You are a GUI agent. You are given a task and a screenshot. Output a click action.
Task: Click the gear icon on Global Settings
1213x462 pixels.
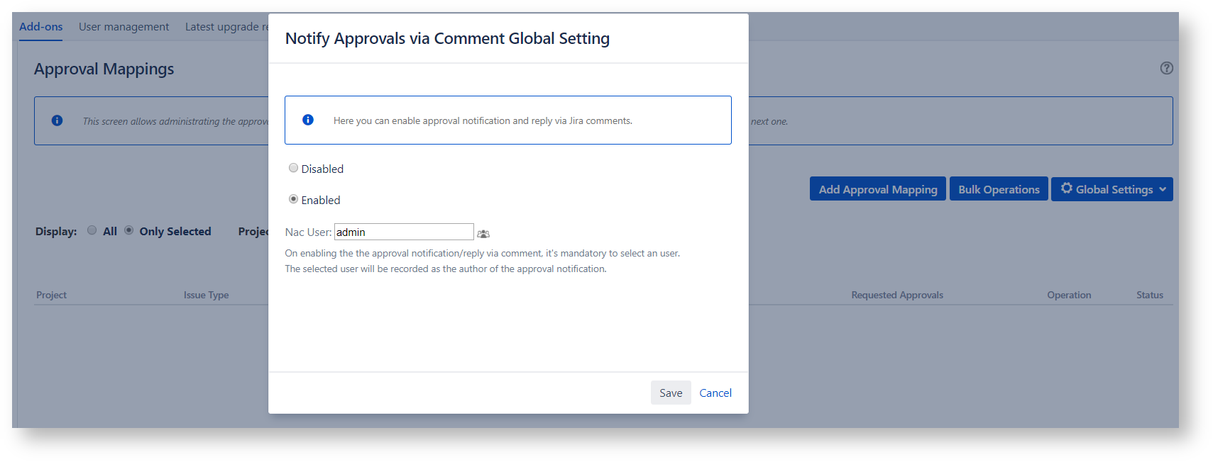1066,188
